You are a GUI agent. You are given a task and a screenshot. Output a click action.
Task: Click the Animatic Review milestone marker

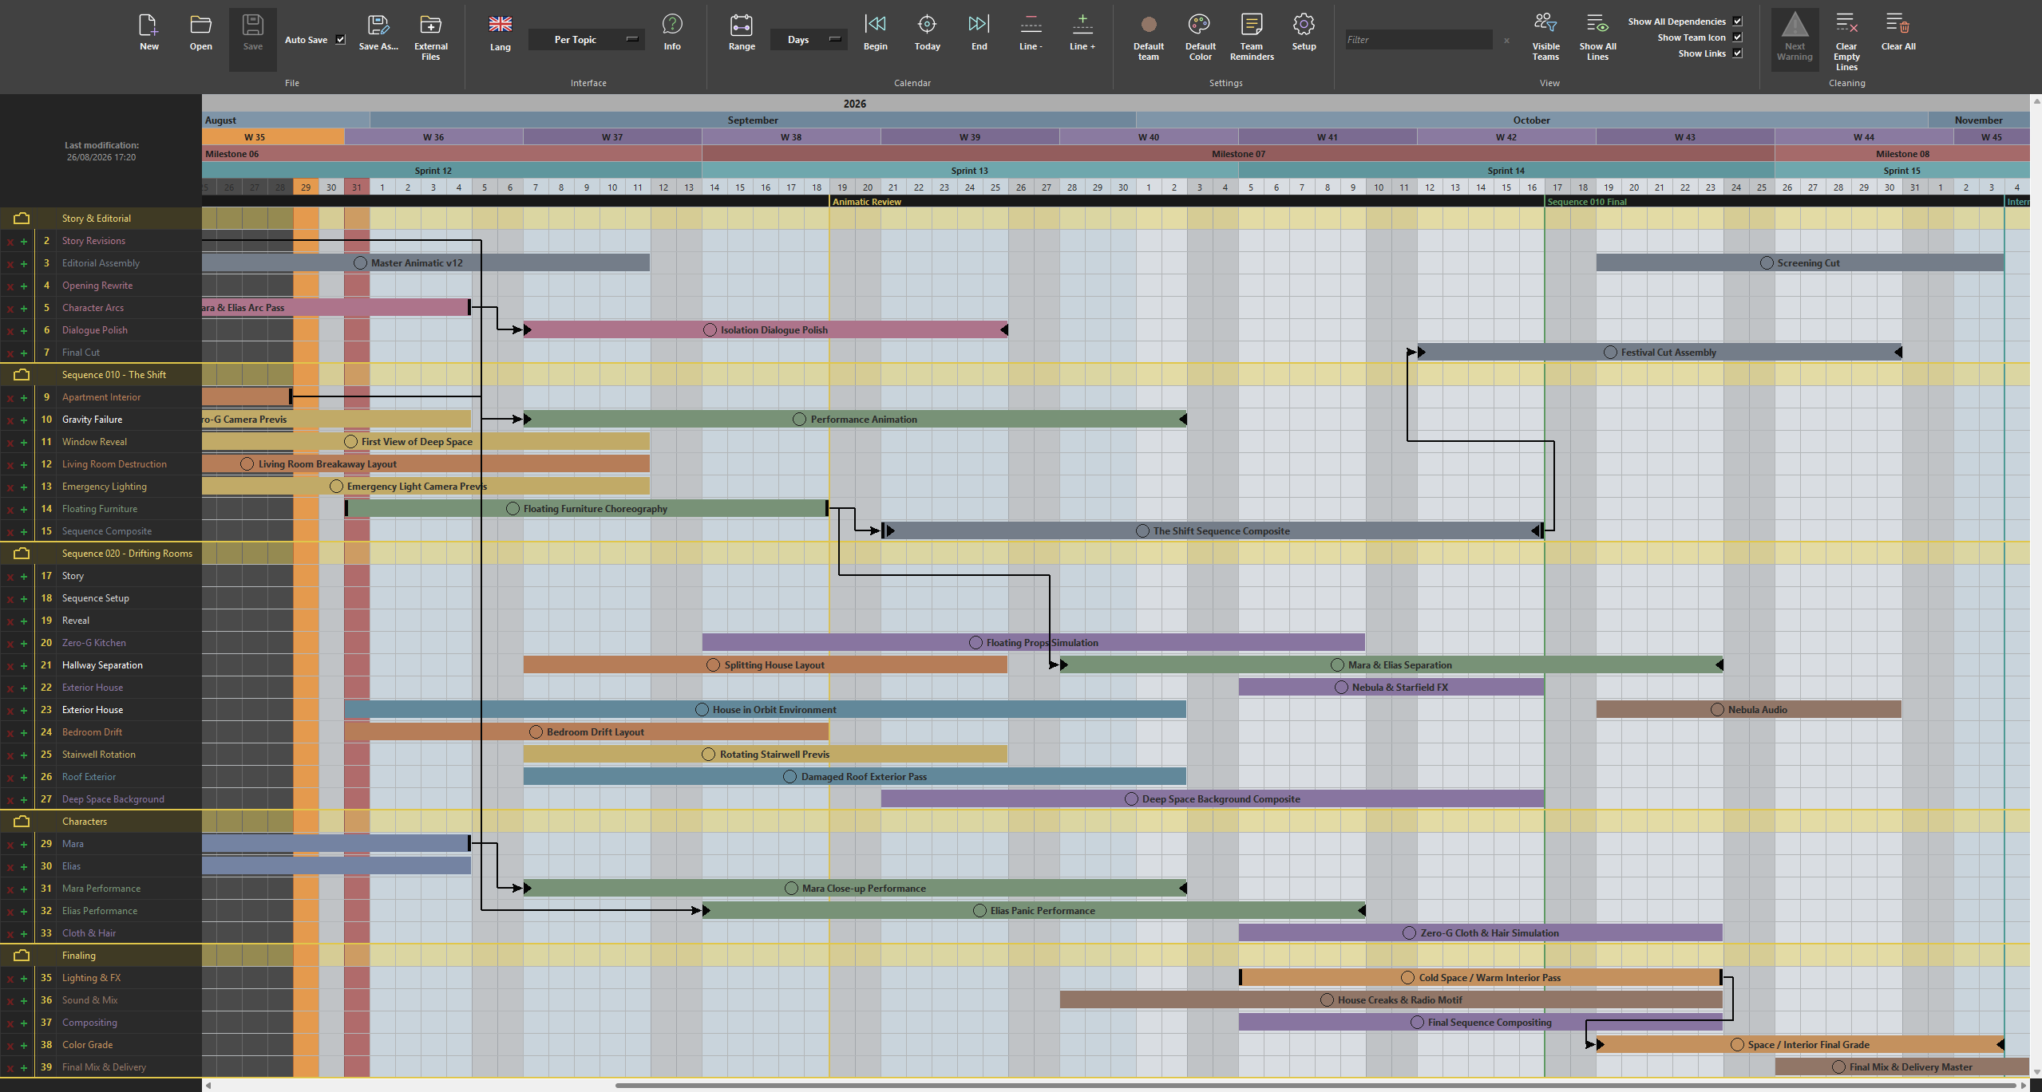867,202
